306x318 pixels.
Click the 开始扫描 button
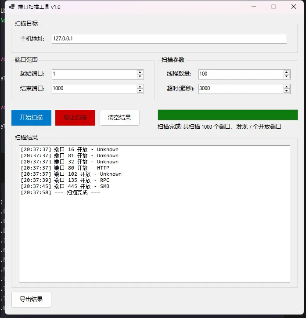pos(31,118)
